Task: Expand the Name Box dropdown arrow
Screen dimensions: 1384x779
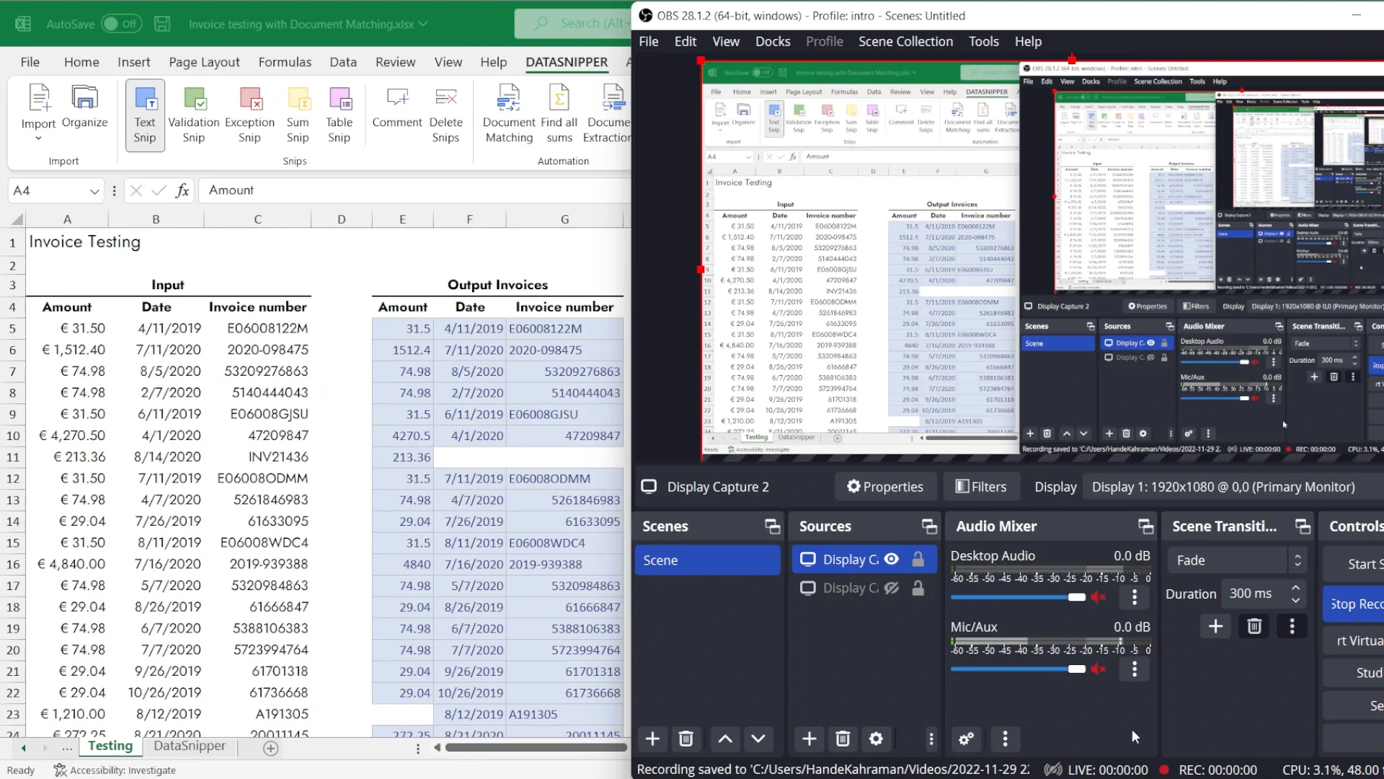Action: (x=94, y=191)
